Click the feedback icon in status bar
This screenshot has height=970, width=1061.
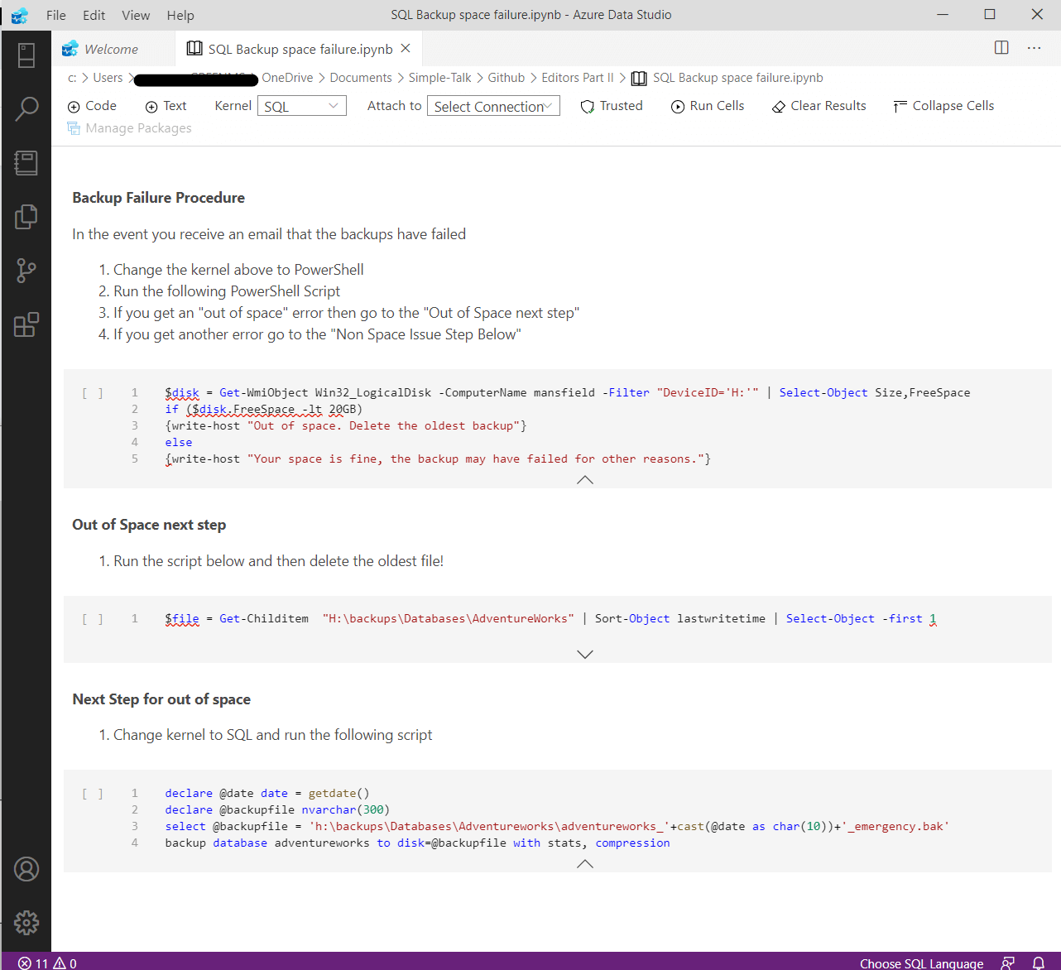point(1007,963)
